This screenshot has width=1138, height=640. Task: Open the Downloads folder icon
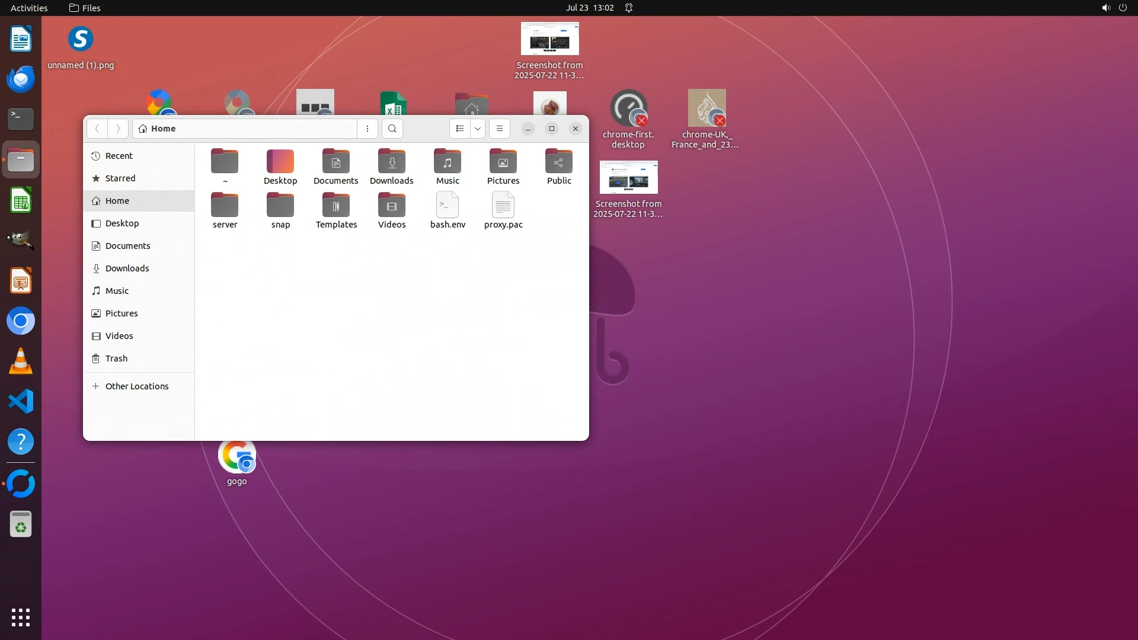391,162
